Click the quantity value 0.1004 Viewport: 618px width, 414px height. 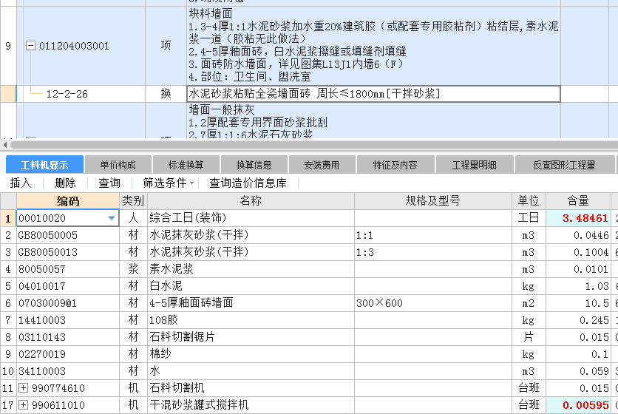(x=578, y=252)
